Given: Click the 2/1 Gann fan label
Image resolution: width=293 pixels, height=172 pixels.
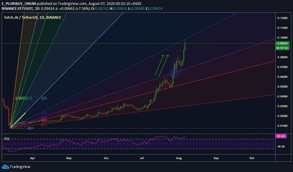Looking at the screenshot, I should pyautogui.click(x=44, y=113).
